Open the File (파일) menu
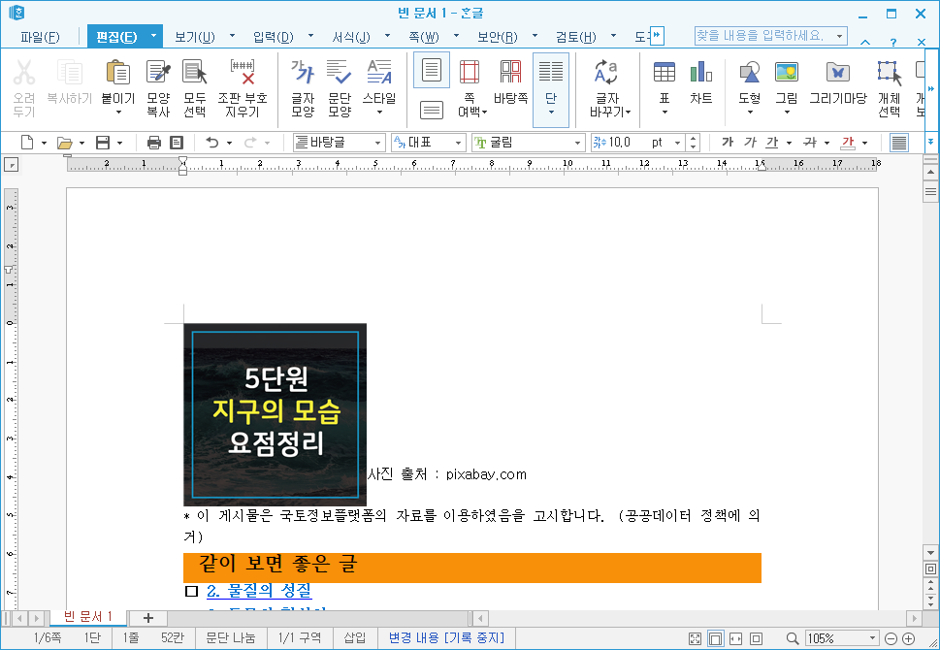This screenshot has height=650, width=940. pyautogui.click(x=40, y=37)
